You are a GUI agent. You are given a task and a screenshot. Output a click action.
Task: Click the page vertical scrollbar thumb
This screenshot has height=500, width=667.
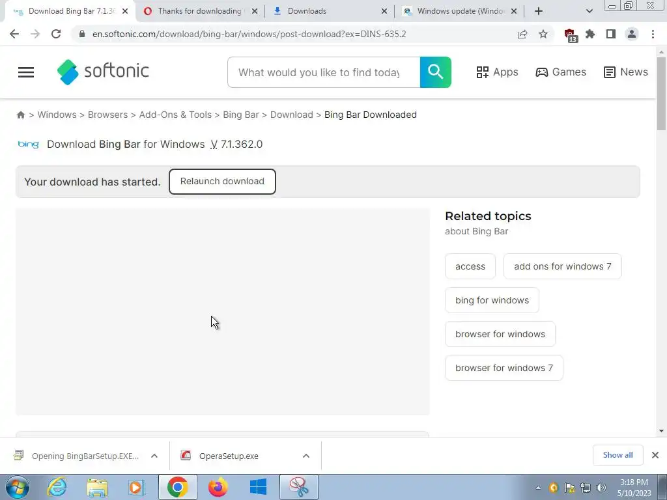tap(661, 94)
